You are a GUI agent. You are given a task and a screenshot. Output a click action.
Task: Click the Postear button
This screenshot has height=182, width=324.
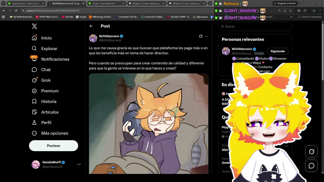[54, 146]
